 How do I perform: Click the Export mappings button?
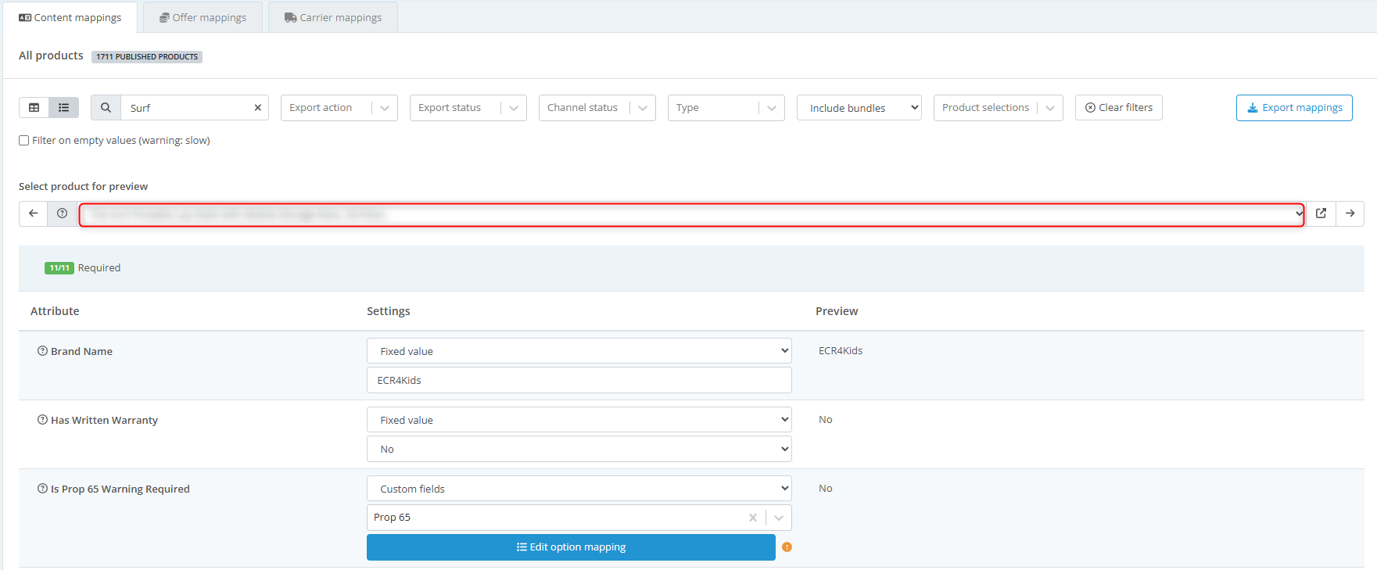pos(1294,108)
